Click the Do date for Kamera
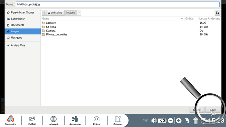Screen dimensions: 226x127 click(x=201, y=31)
